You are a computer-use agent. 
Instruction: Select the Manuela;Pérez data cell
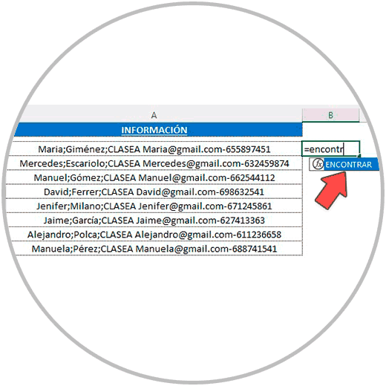[154, 249]
